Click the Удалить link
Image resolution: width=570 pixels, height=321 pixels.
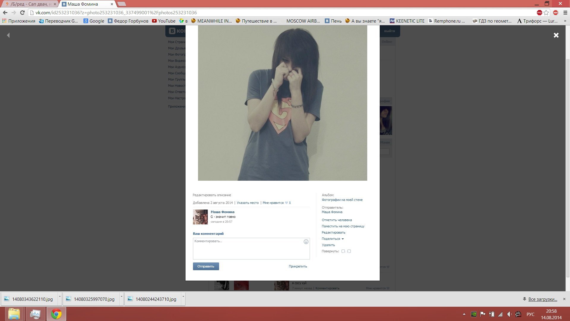coord(328,245)
